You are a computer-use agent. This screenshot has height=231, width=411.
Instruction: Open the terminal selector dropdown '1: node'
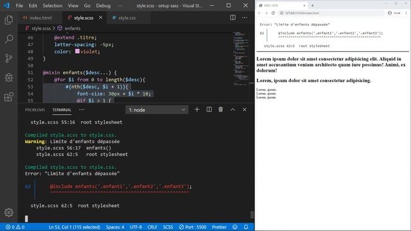pyautogui.click(x=157, y=110)
